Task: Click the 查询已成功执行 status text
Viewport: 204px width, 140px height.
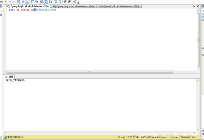Action: click(15, 137)
